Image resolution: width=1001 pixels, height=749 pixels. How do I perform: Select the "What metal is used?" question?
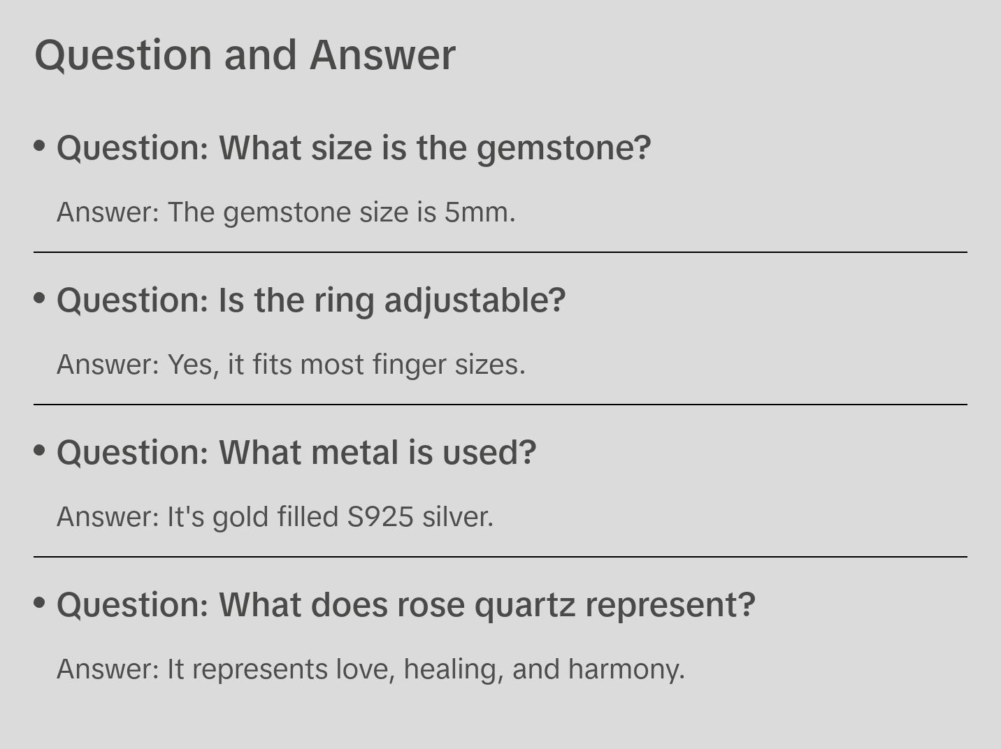point(296,453)
